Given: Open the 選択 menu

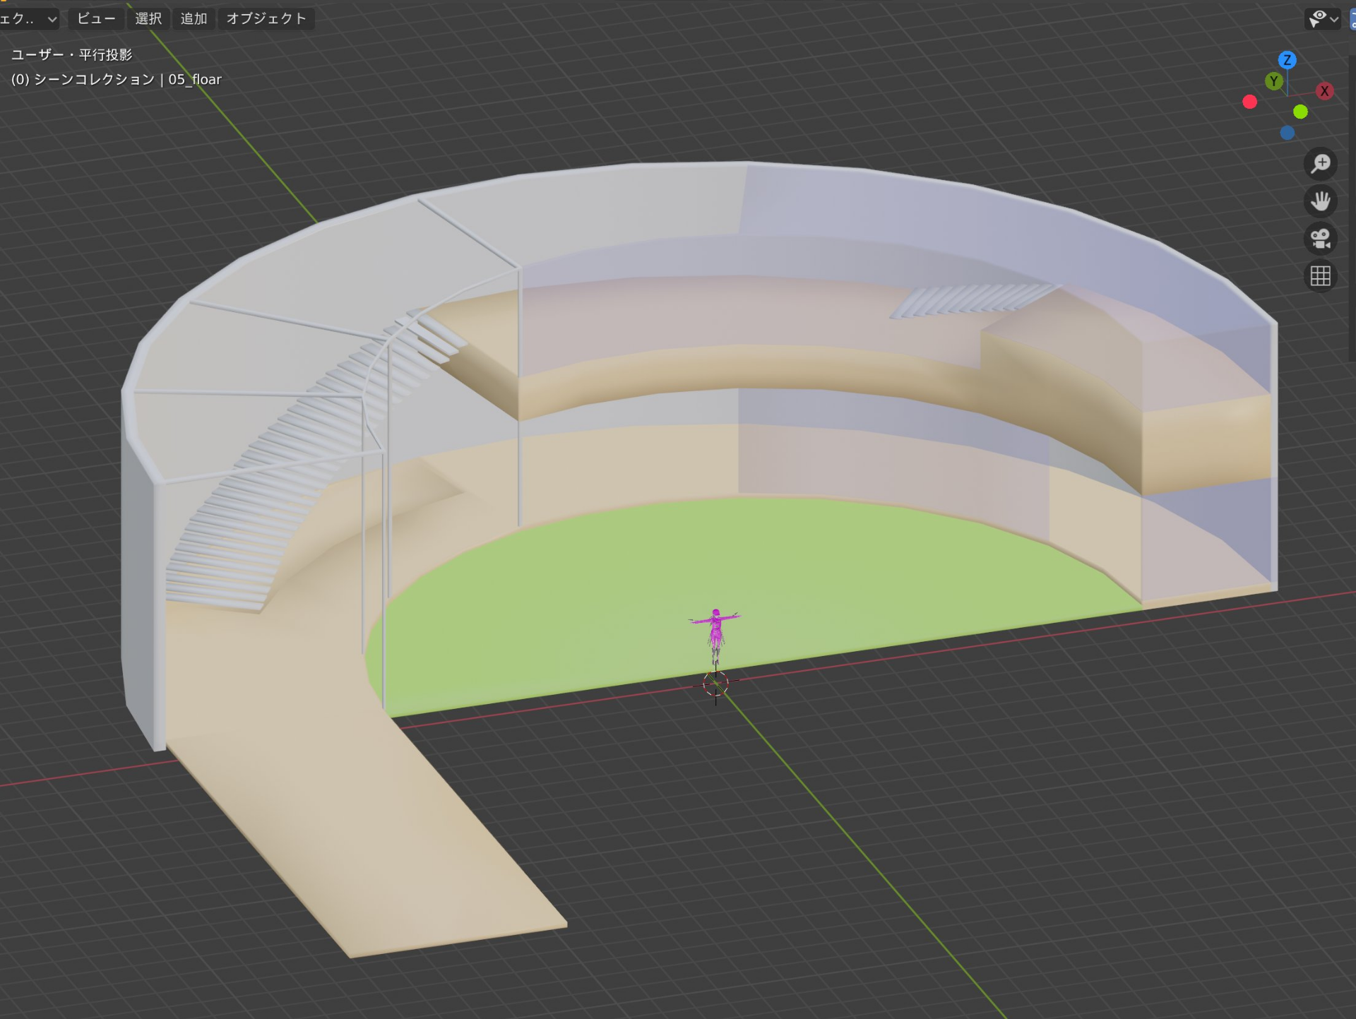Looking at the screenshot, I should point(148,19).
